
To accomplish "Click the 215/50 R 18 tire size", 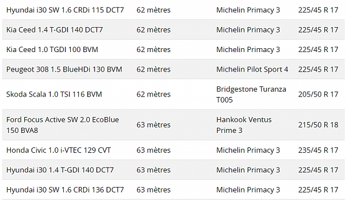I will tap(318, 125).
